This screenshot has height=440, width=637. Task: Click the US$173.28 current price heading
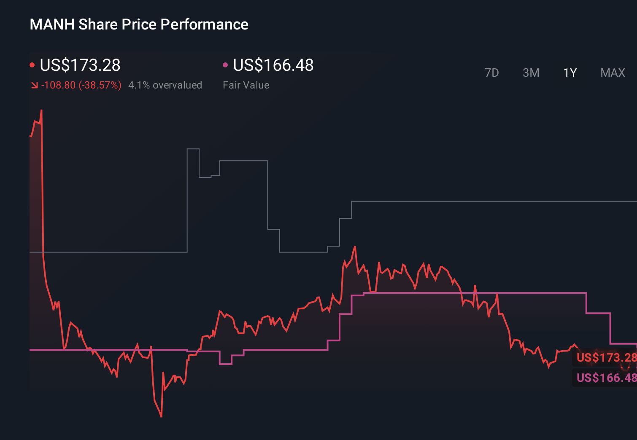[80, 65]
